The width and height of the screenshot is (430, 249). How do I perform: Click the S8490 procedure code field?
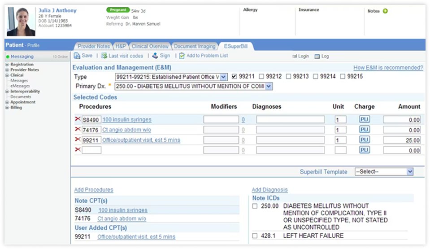pyautogui.click(x=91, y=120)
